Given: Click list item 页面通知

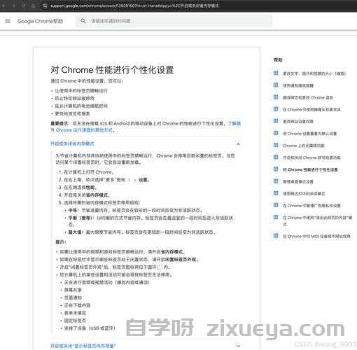Looking at the screenshot, I should [73, 297].
